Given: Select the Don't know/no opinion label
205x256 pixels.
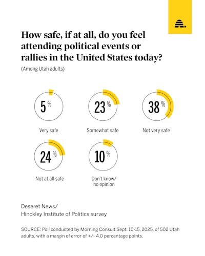Looking at the screenshot, I should (x=104, y=181).
